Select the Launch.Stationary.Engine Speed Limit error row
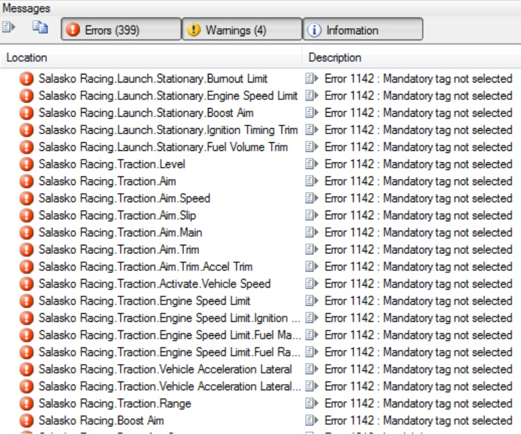The width and height of the screenshot is (521, 435). (x=168, y=96)
